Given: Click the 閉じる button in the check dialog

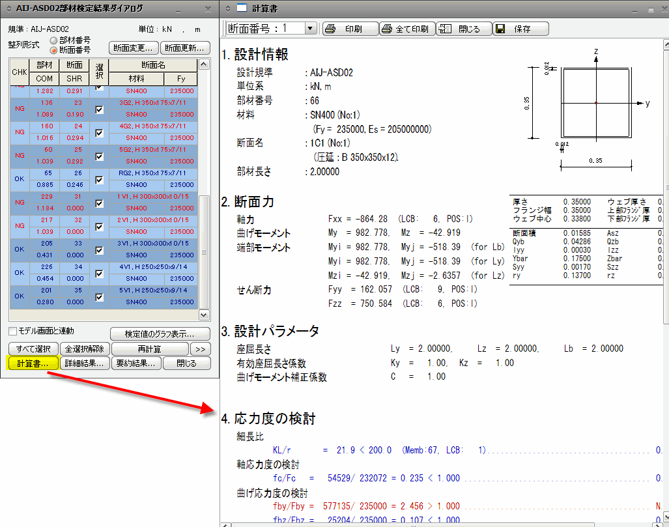Looking at the screenshot, I should 187,363.
